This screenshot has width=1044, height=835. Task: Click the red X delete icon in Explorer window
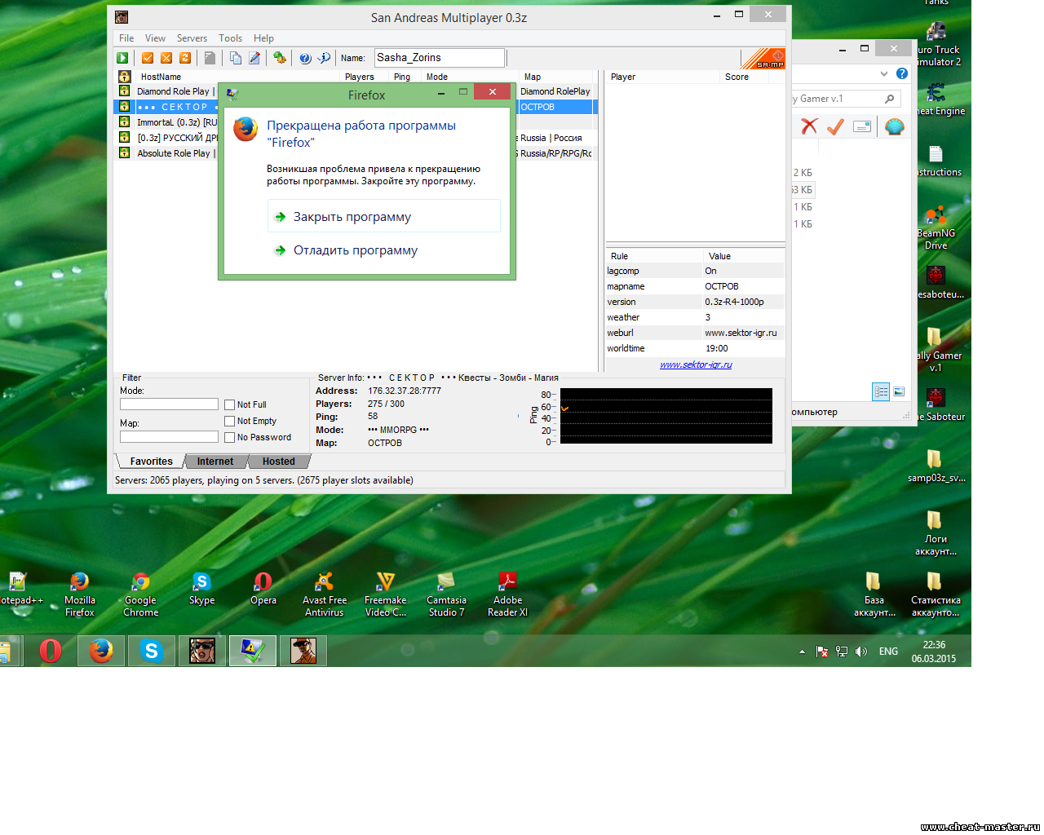coord(809,126)
